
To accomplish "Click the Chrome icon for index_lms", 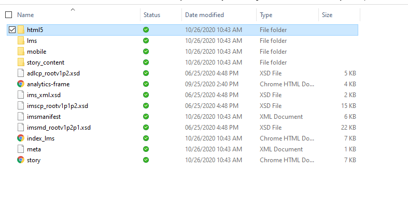I will click(21, 138).
